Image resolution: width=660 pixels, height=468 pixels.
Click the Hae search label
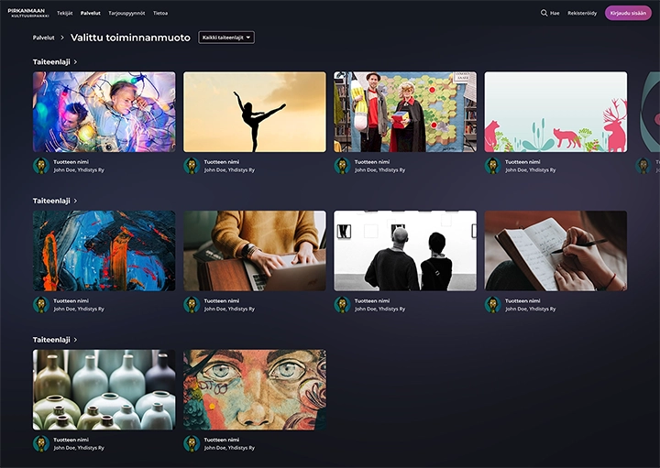coord(555,13)
